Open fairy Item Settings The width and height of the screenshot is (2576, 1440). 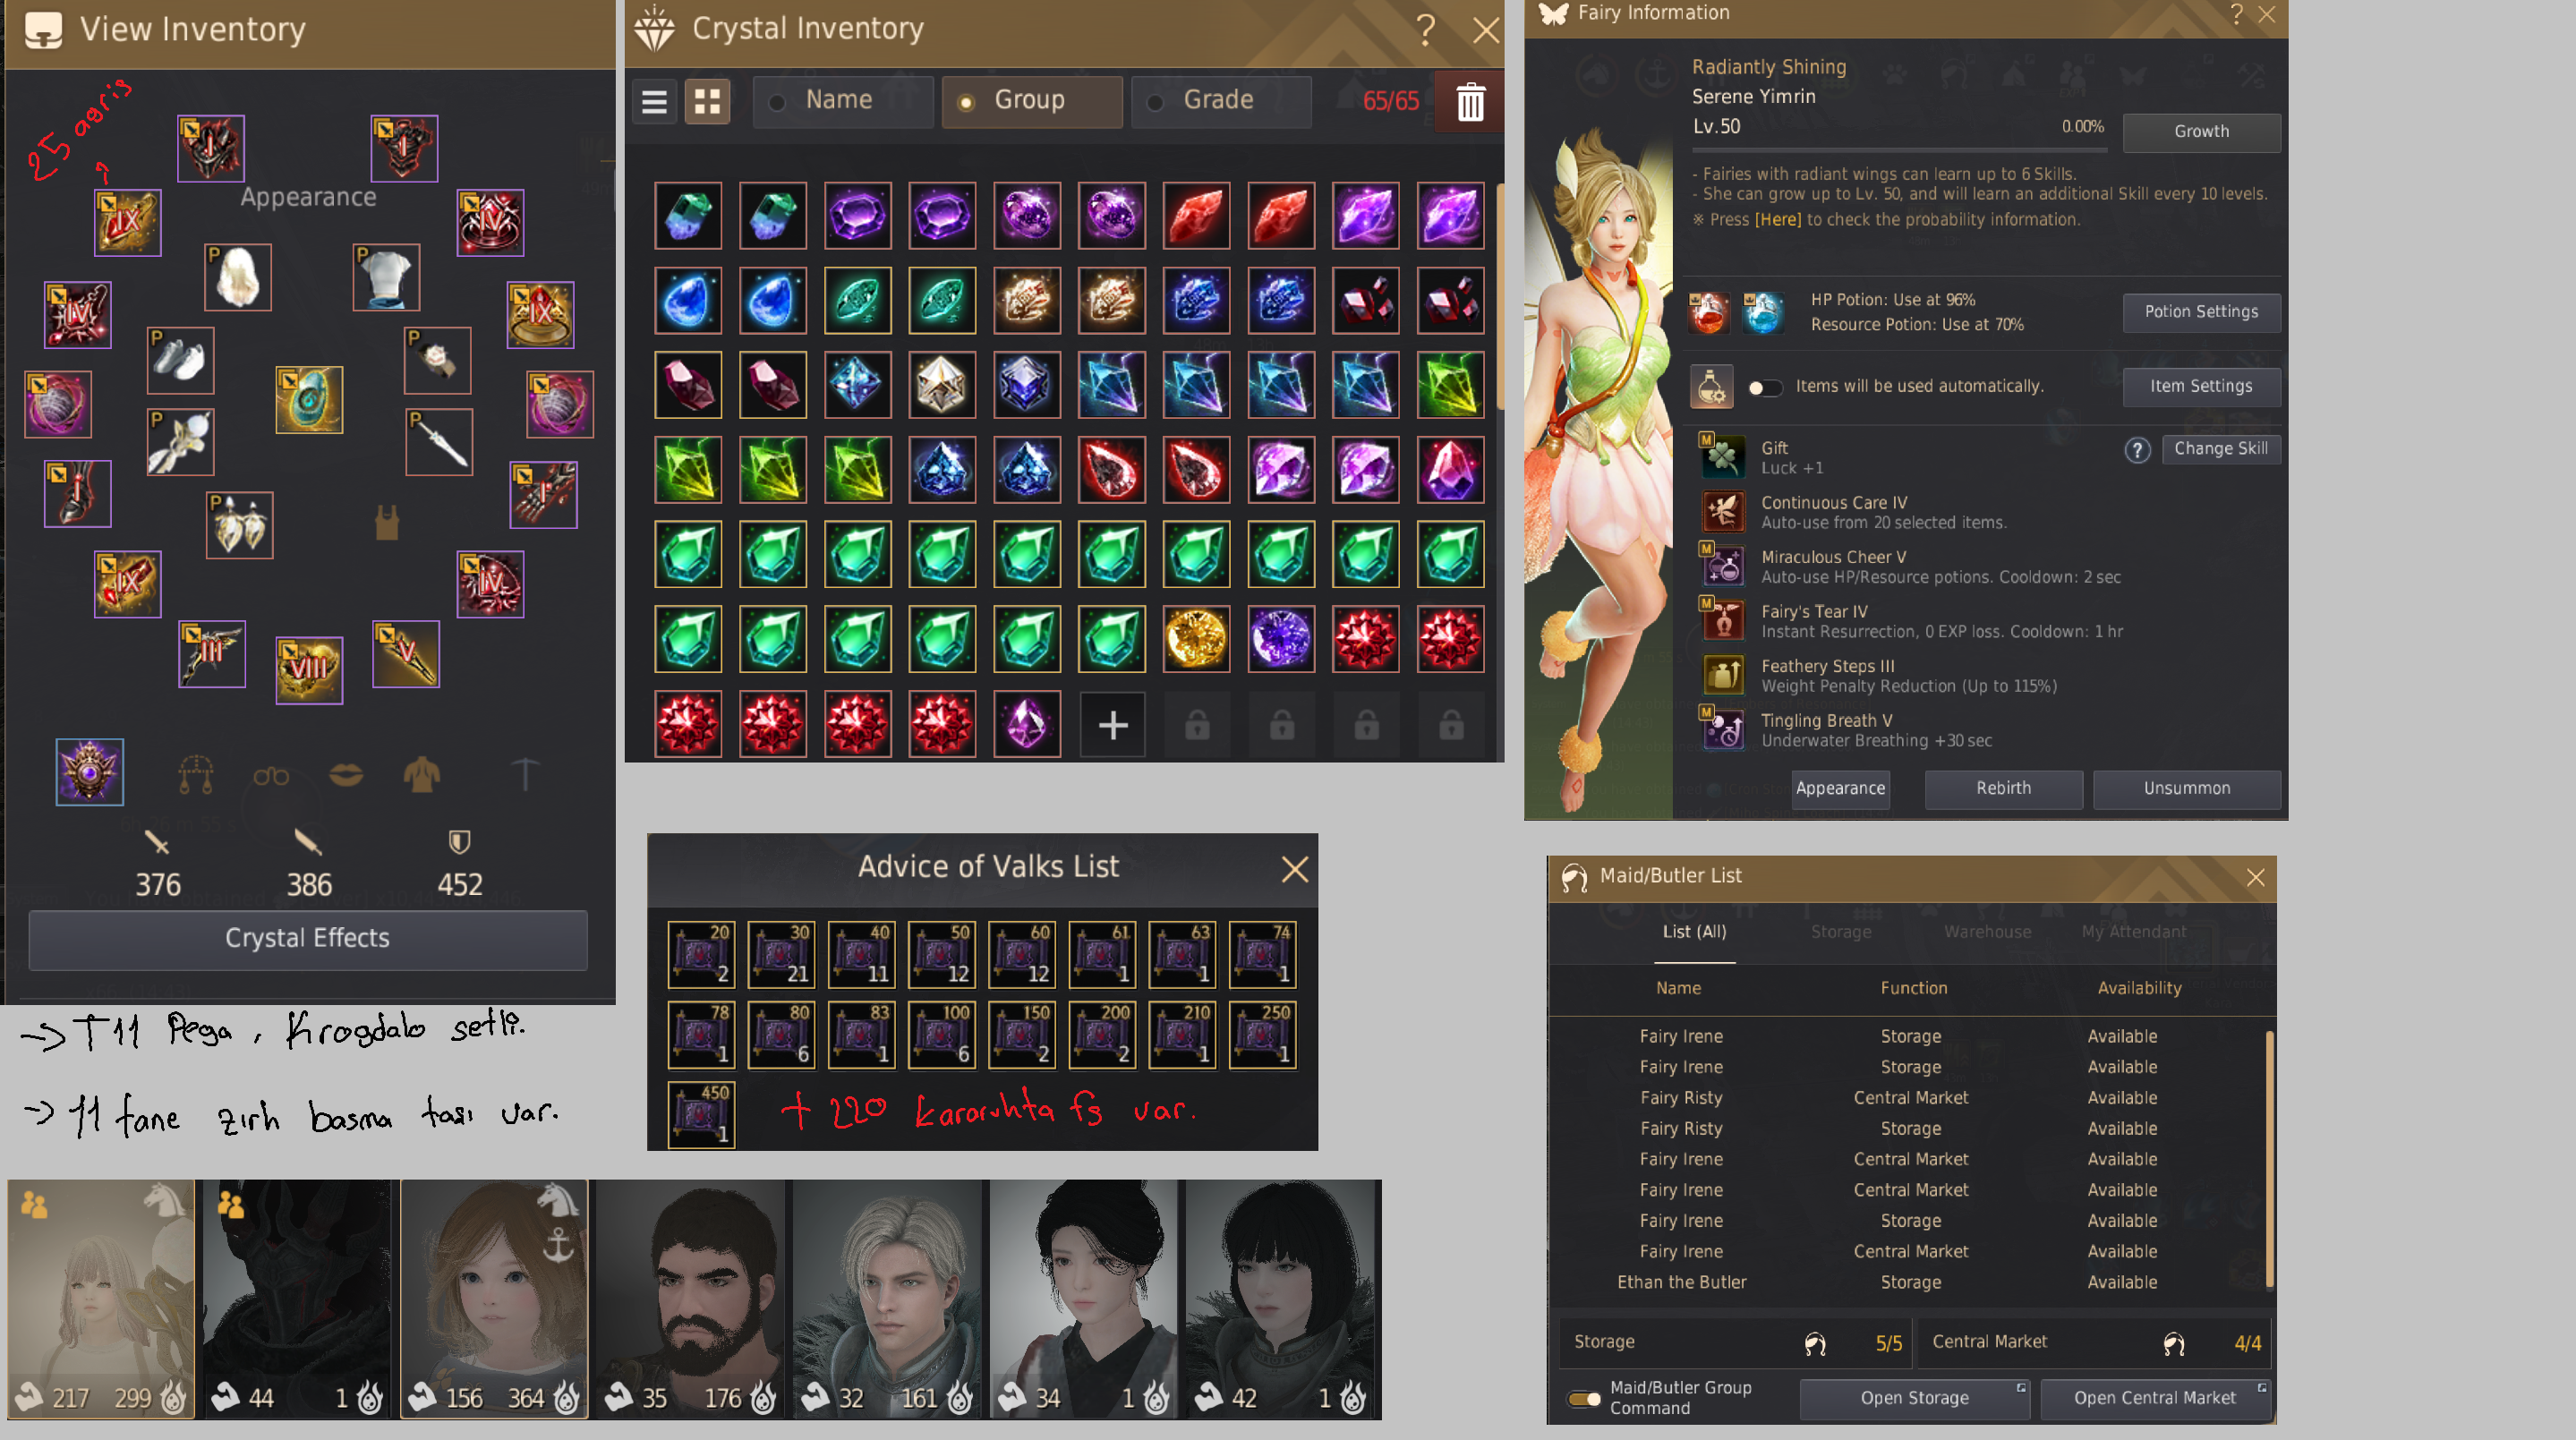2201,386
